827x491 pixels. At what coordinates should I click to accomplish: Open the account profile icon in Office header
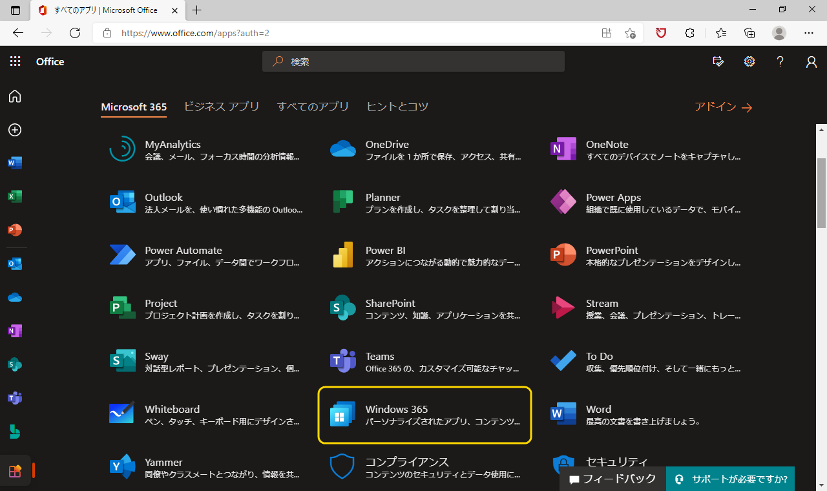pyautogui.click(x=811, y=61)
